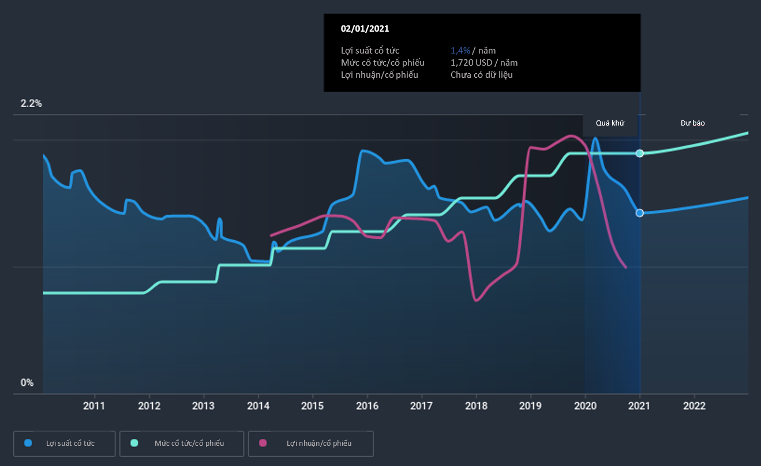The height and width of the screenshot is (466, 761).
Task: Click the 2022 x-axis label
Action: 694,406
